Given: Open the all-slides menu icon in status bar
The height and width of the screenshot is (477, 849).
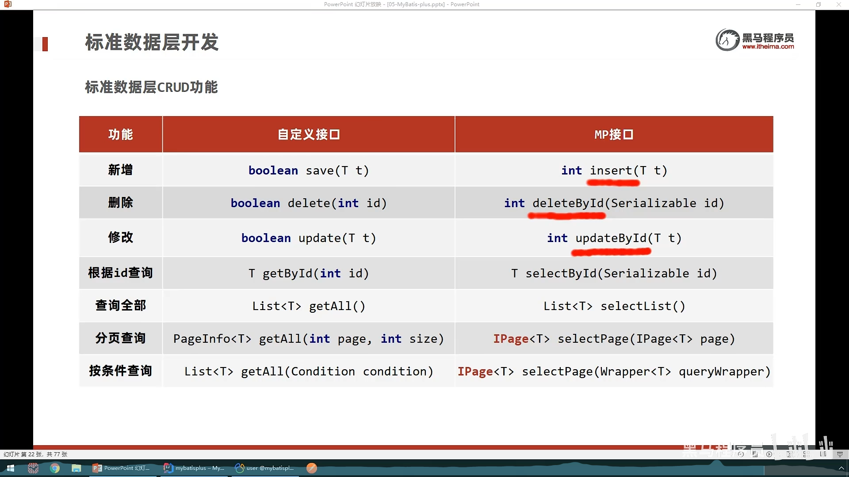Looking at the screenshot, I should point(755,454).
